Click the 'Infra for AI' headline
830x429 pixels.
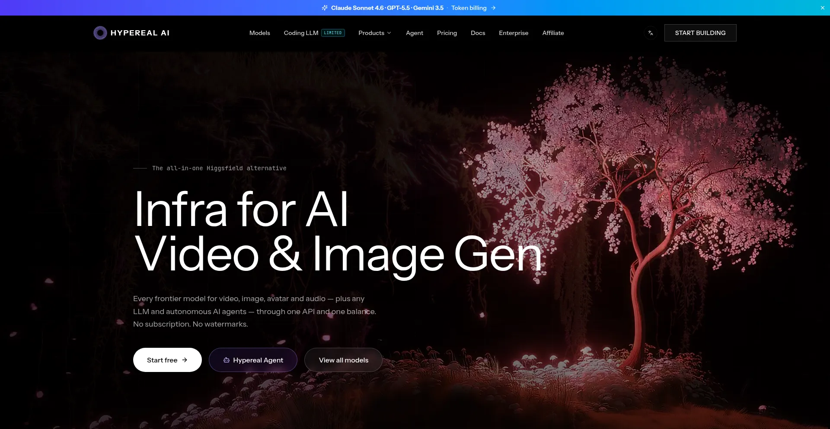pos(241,209)
